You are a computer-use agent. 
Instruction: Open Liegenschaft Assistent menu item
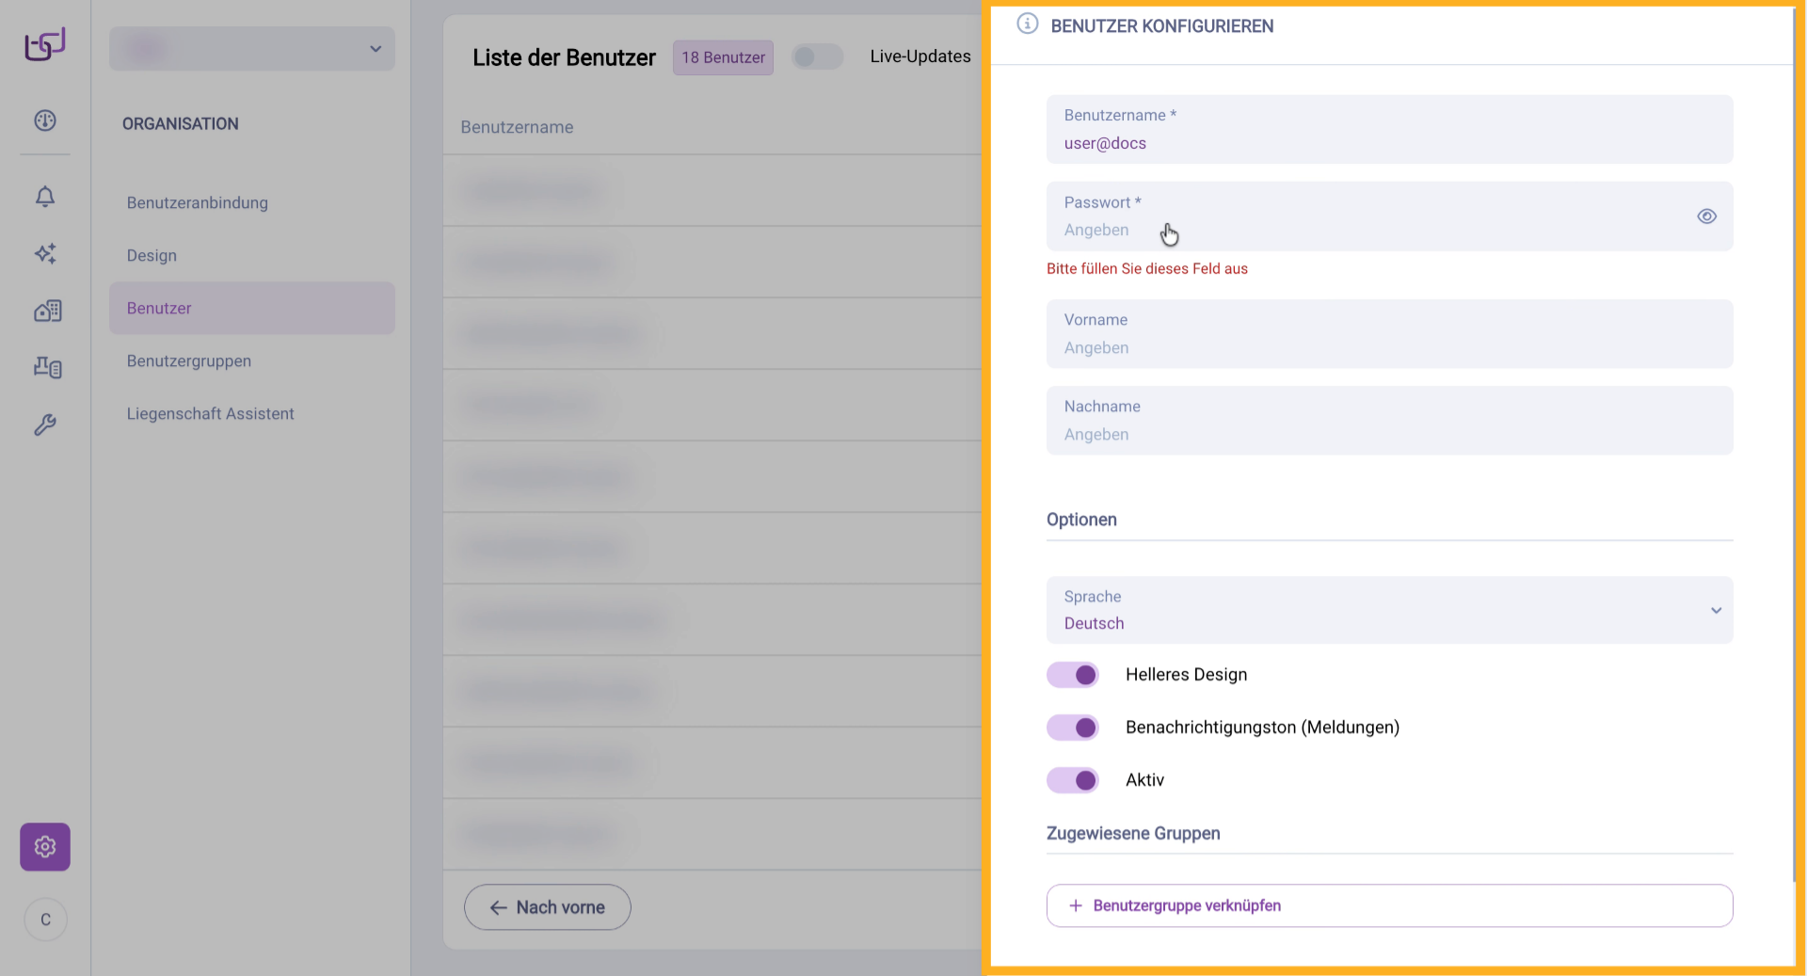coord(211,414)
